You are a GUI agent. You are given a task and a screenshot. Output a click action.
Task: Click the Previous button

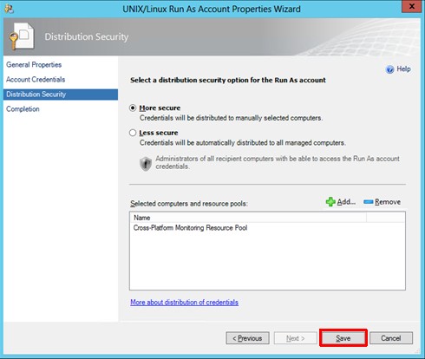247,338
